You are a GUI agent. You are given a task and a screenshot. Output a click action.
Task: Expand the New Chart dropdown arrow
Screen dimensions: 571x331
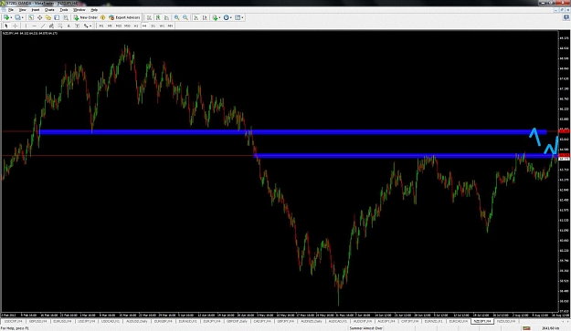point(11,17)
